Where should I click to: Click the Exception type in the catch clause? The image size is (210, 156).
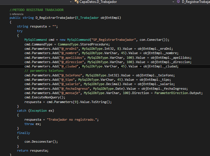(x=38, y=111)
